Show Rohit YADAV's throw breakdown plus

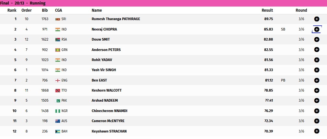pos(317,60)
